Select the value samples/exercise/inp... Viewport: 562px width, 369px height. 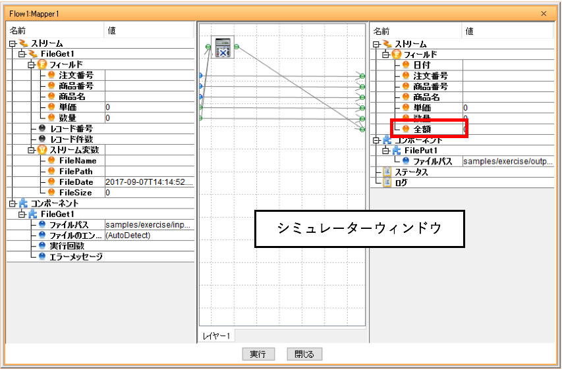pos(149,225)
